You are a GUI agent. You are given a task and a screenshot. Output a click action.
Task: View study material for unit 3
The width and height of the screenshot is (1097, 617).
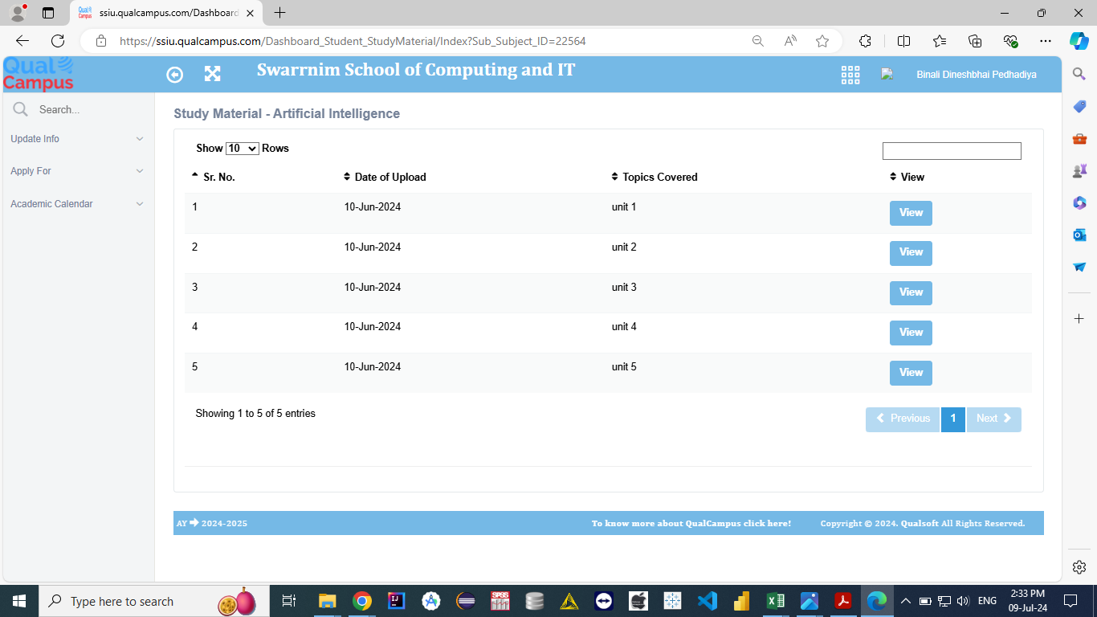pyautogui.click(x=911, y=293)
